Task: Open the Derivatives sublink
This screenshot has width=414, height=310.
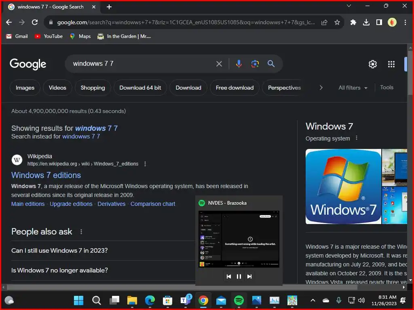Action: (112, 204)
